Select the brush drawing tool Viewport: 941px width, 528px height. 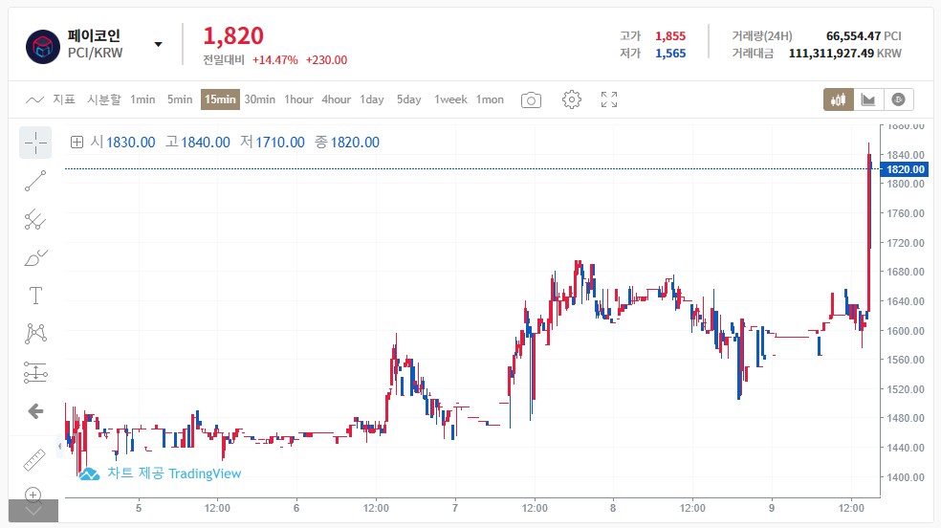35,258
